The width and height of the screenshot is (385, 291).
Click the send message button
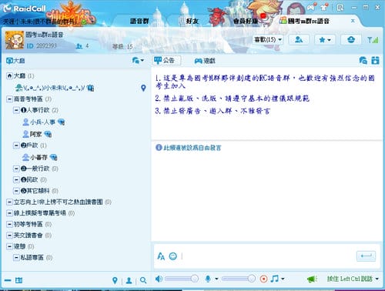[366, 256]
